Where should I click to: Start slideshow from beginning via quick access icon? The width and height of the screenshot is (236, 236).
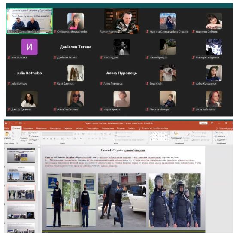[x=21, y=123]
